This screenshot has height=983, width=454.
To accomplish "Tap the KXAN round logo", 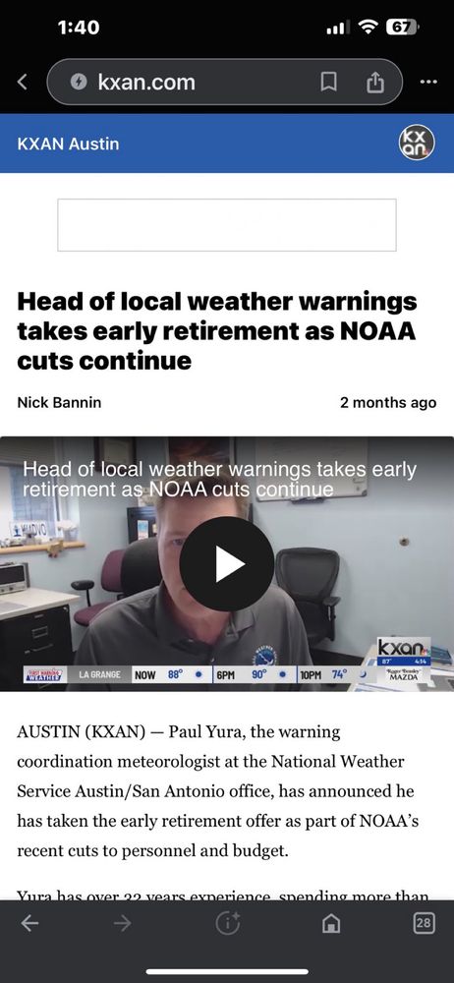I will click(417, 144).
